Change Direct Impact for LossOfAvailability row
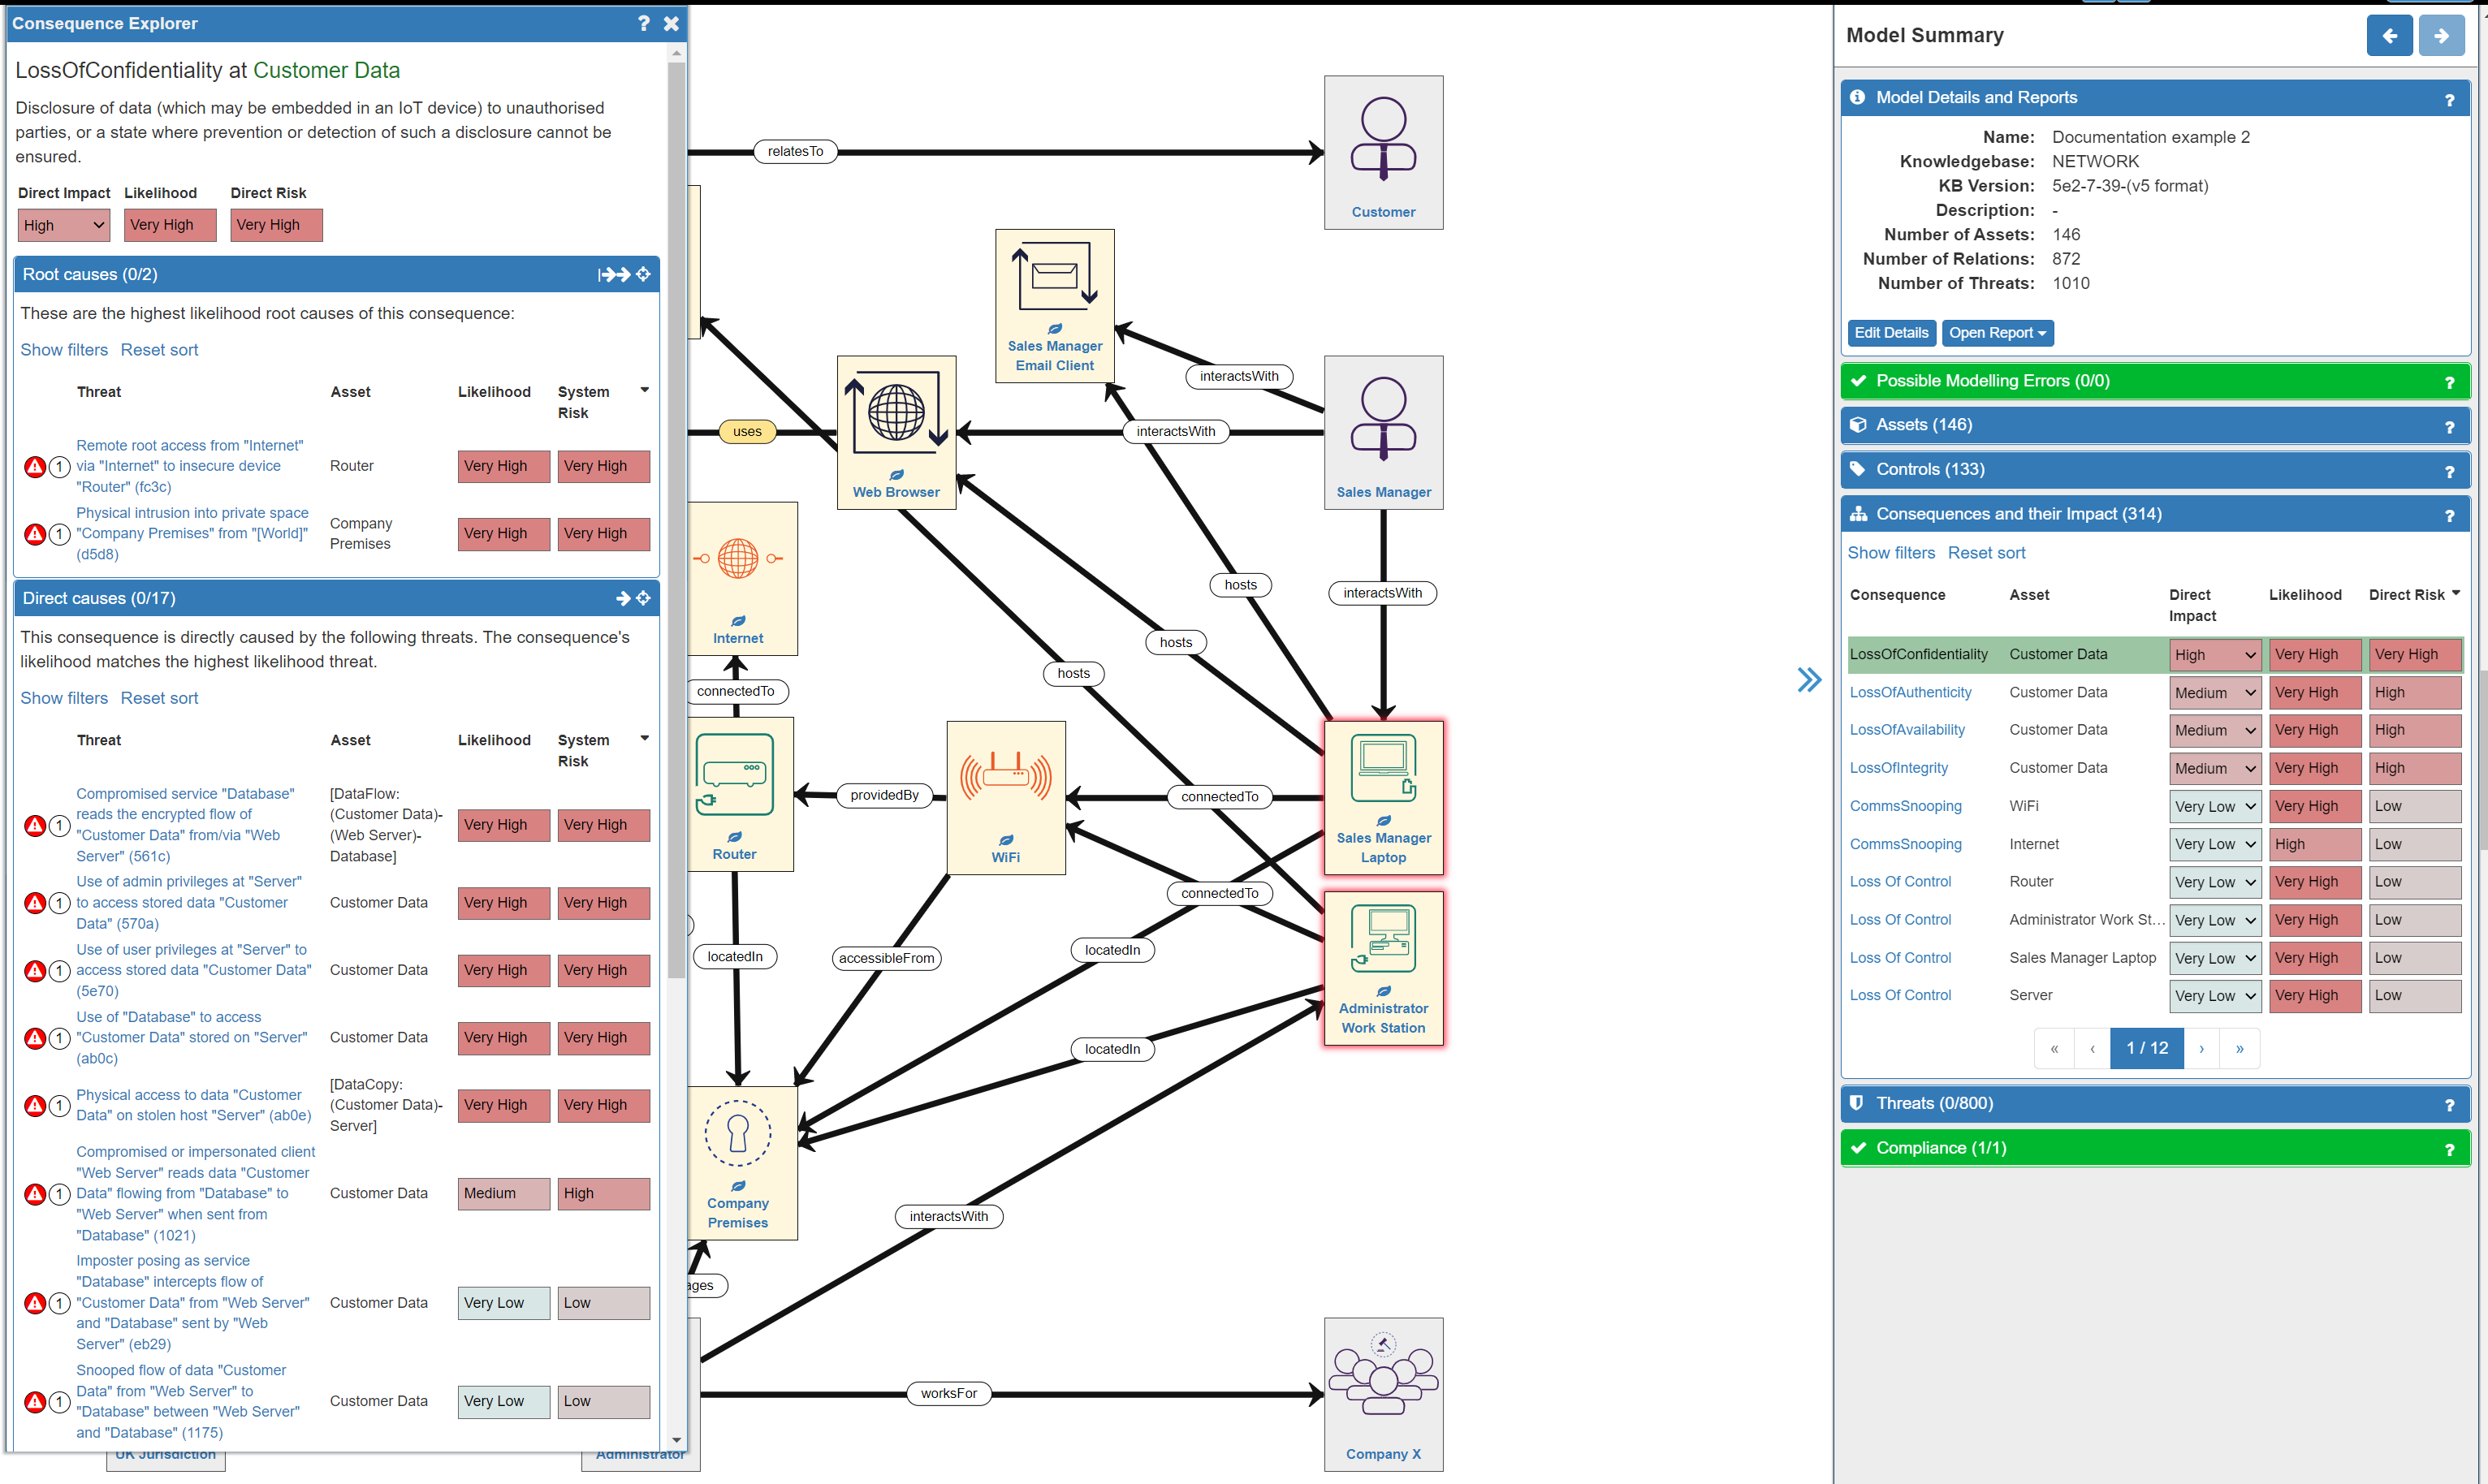The width and height of the screenshot is (2488, 1484). [2214, 730]
